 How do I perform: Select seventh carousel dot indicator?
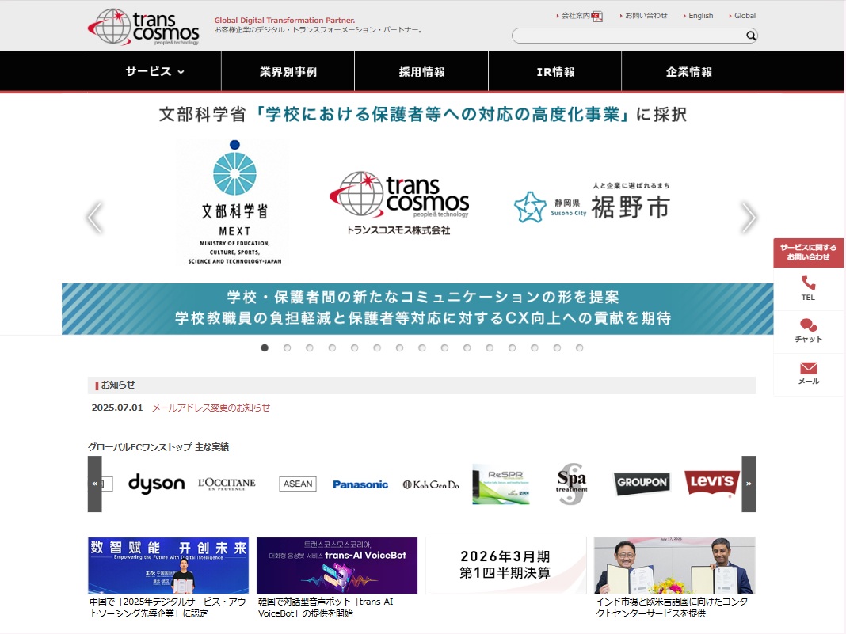coord(400,347)
